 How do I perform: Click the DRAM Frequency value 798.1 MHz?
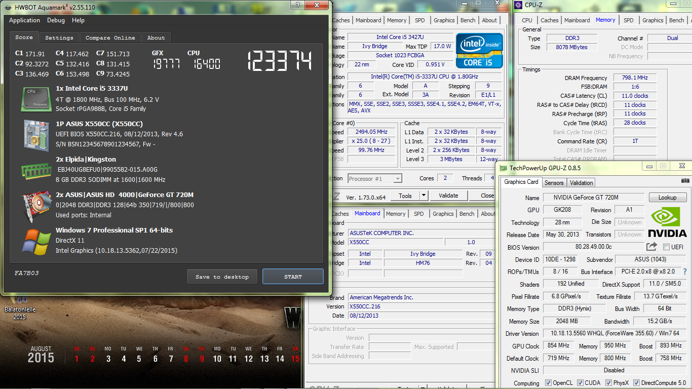coord(635,78)
